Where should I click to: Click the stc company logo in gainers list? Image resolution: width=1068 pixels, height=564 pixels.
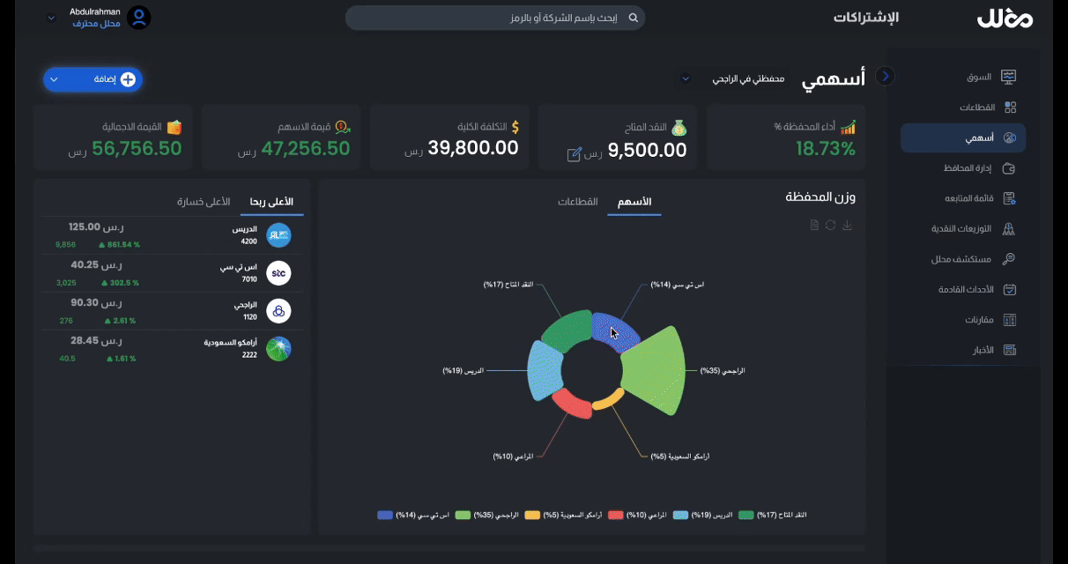tap(278, 273)
